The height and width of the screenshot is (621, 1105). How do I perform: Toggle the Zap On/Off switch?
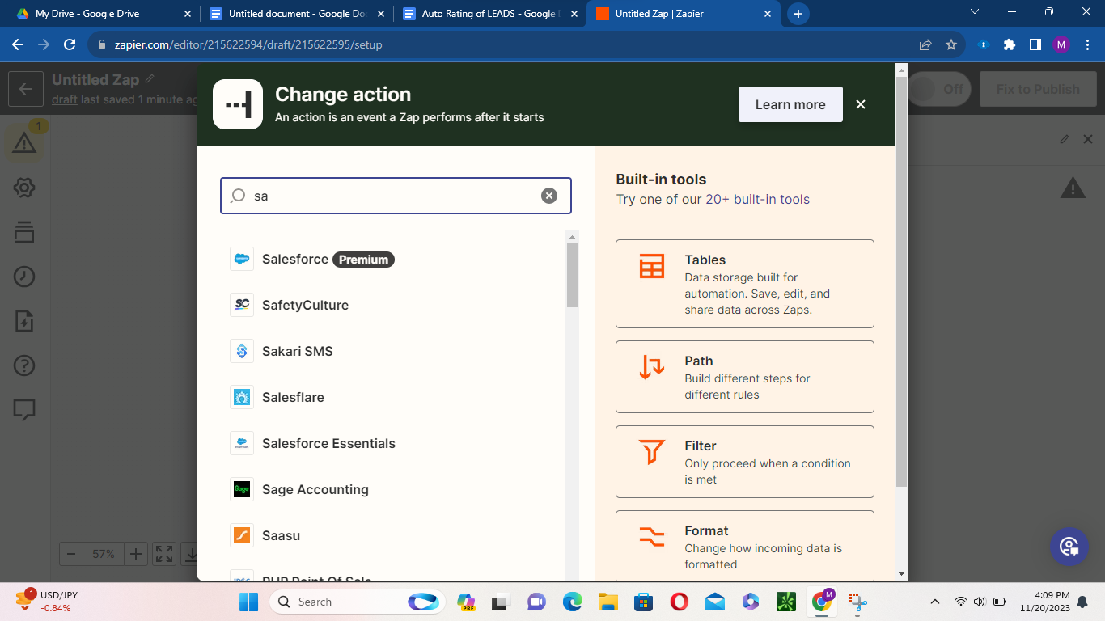939,89
